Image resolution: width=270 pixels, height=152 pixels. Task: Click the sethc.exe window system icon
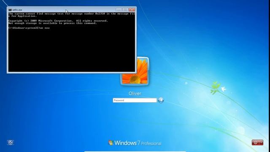tap(10, 10)
